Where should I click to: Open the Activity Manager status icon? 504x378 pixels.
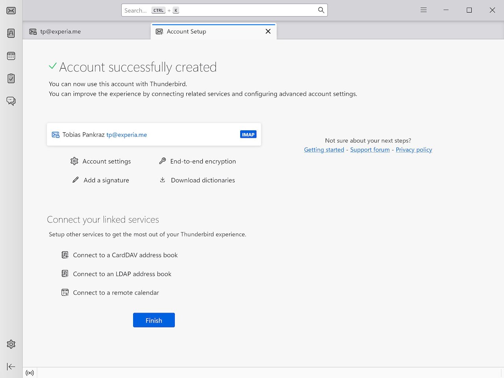tap(30, 373)
